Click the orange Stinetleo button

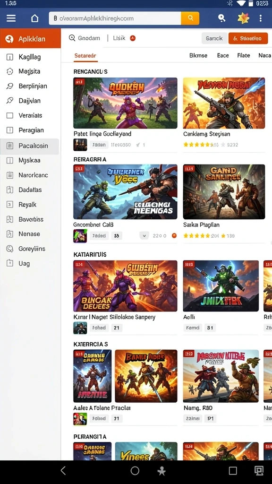point(248,38)
